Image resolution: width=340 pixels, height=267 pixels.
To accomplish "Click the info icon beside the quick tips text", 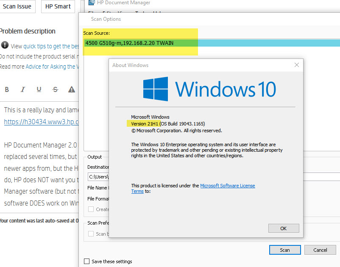I will tap(4, 46).
